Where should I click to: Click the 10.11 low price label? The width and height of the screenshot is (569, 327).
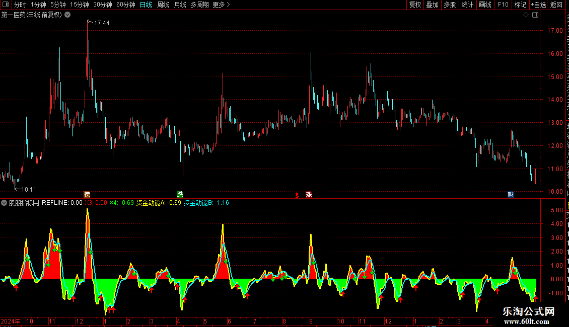(29, 189)
